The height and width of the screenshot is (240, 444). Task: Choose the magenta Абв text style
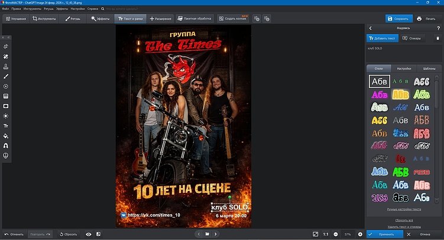click(379, 94)
